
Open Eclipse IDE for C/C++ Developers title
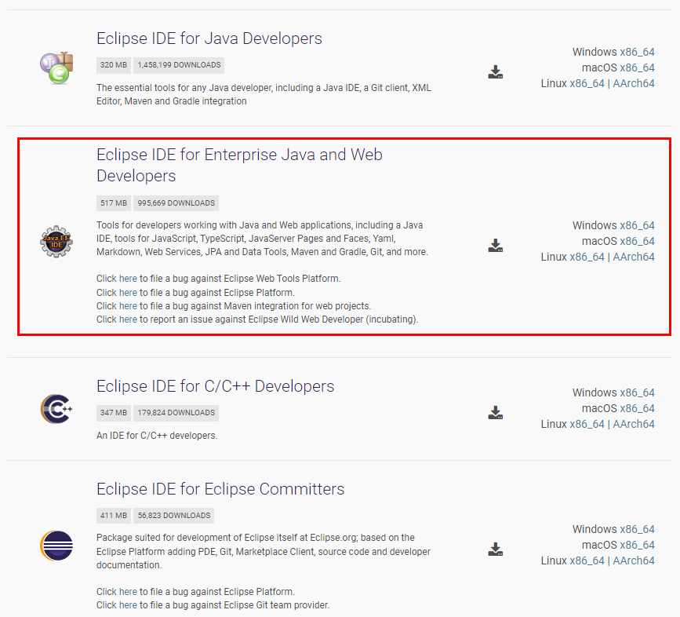pos(215,386)
